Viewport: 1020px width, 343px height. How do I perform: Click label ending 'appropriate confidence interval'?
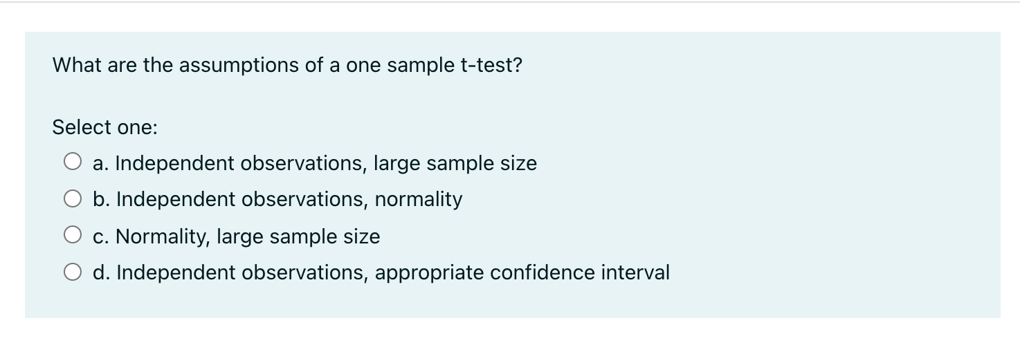[381, 273]
